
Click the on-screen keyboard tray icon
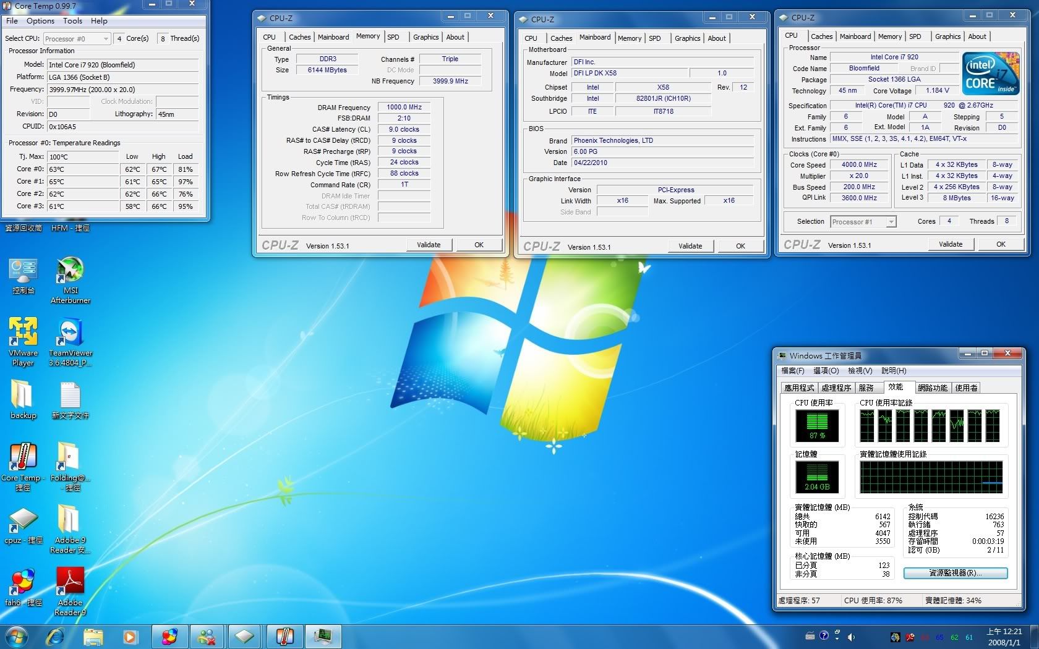pos(810,636)
